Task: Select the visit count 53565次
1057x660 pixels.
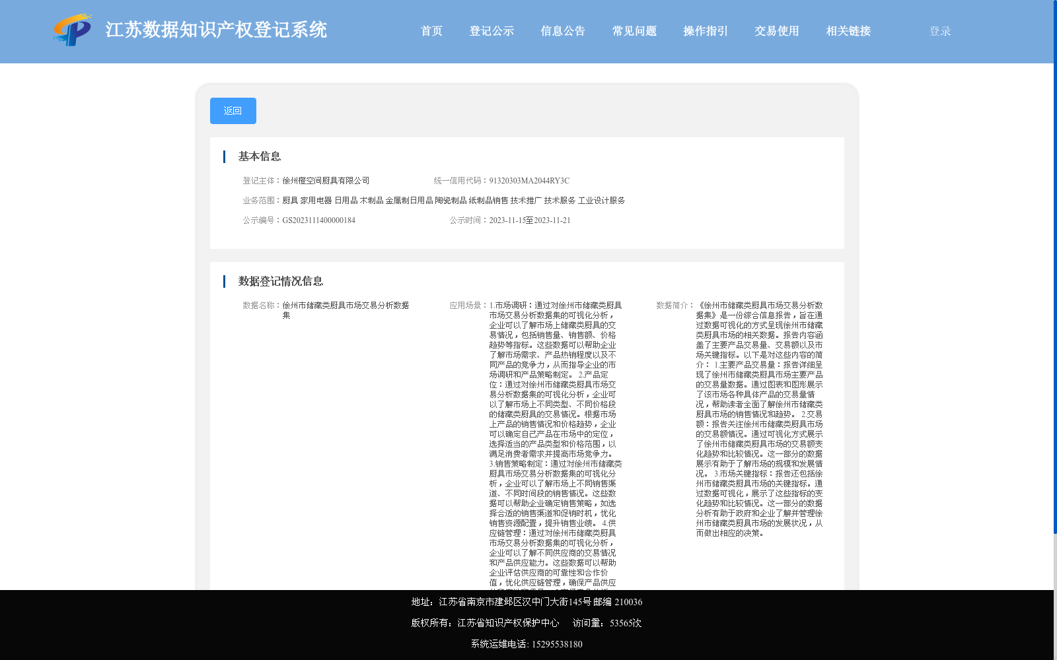Action: [x=626, y=623]
